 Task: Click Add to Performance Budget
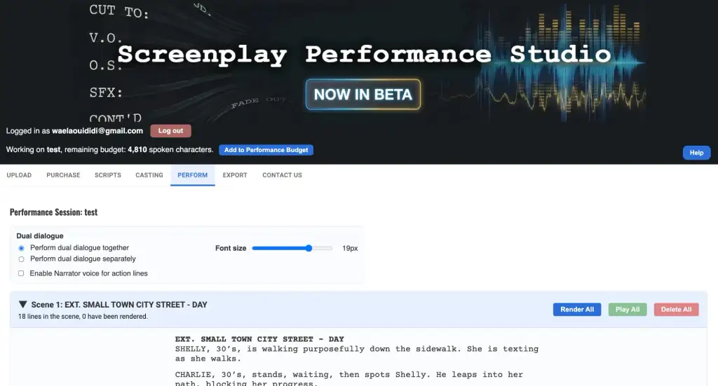[266, 150]
